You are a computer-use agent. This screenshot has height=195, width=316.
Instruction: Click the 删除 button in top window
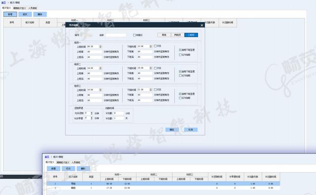coord(40,14)
